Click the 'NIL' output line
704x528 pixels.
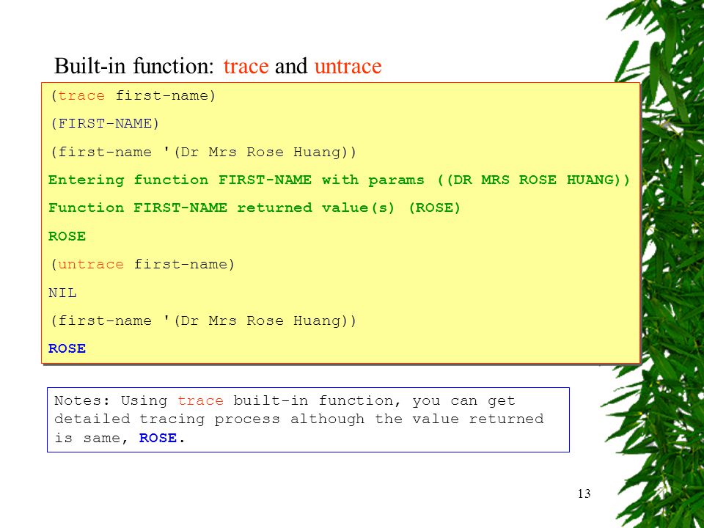point(62,293)
